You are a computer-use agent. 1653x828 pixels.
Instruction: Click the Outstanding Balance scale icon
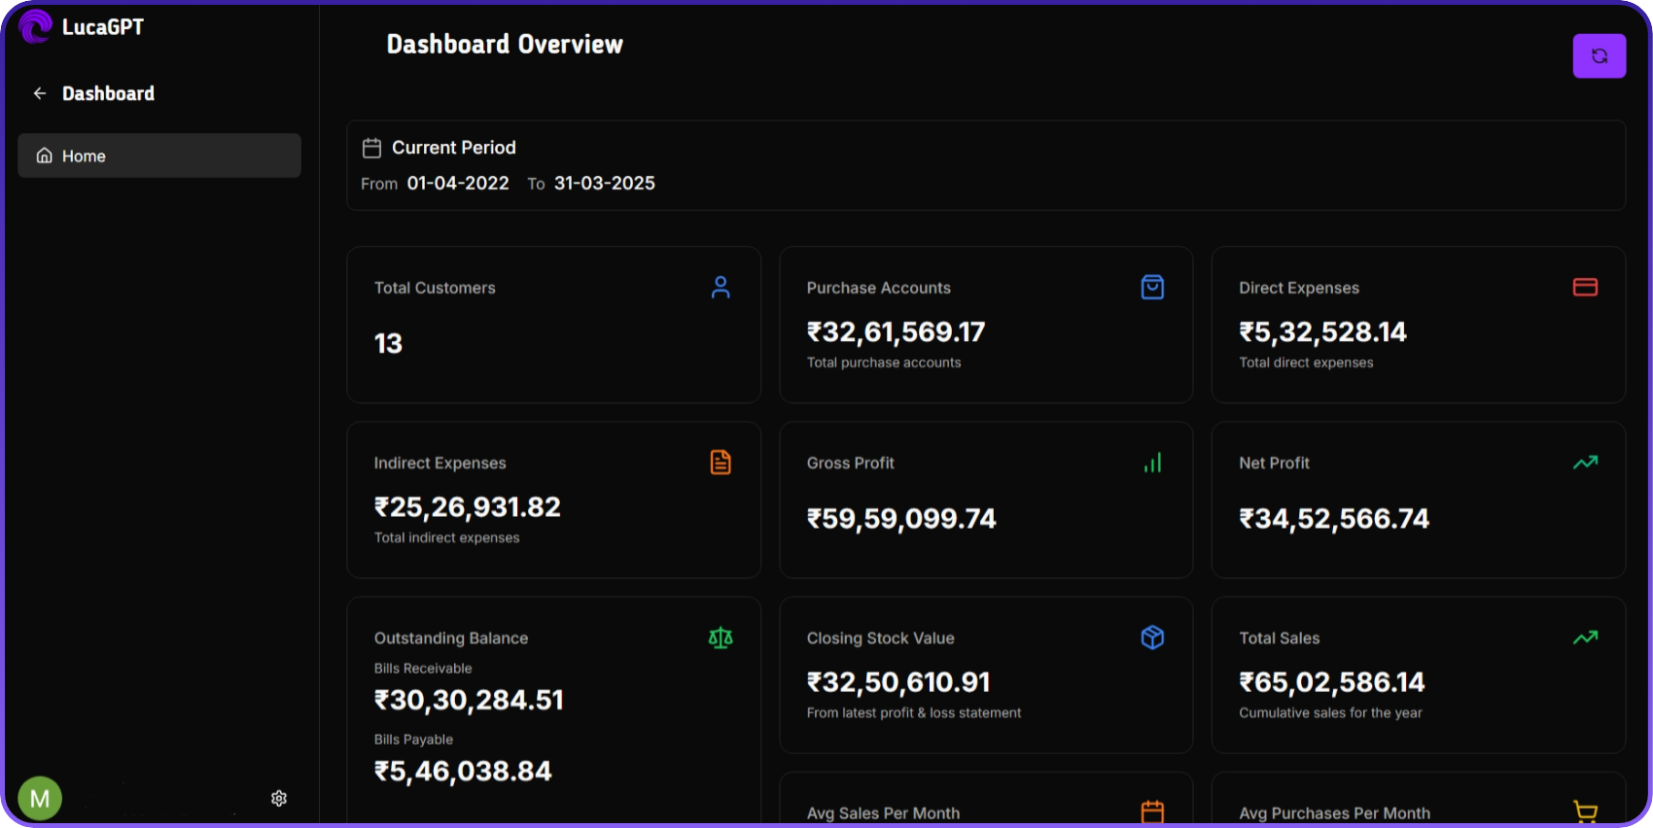click(721, 638)
